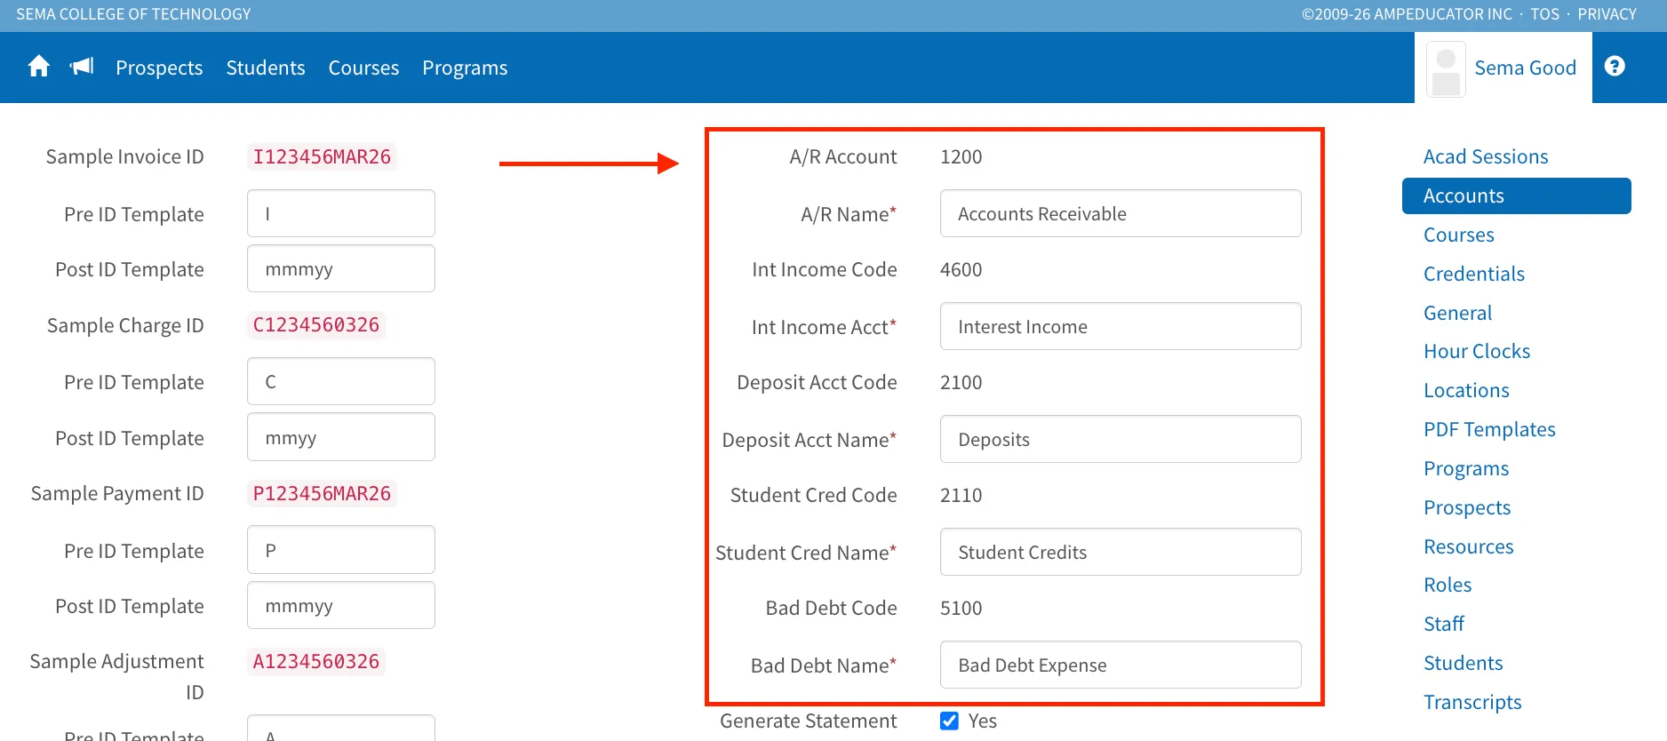This screenshot has width=1667, height=741.
Task: Click sample adjustment ID A1234560326
Action: 316,661
